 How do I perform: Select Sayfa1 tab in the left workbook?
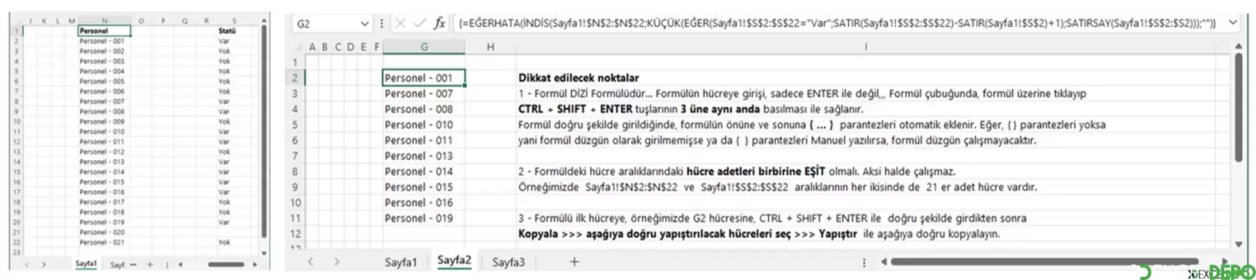point(86,264)
